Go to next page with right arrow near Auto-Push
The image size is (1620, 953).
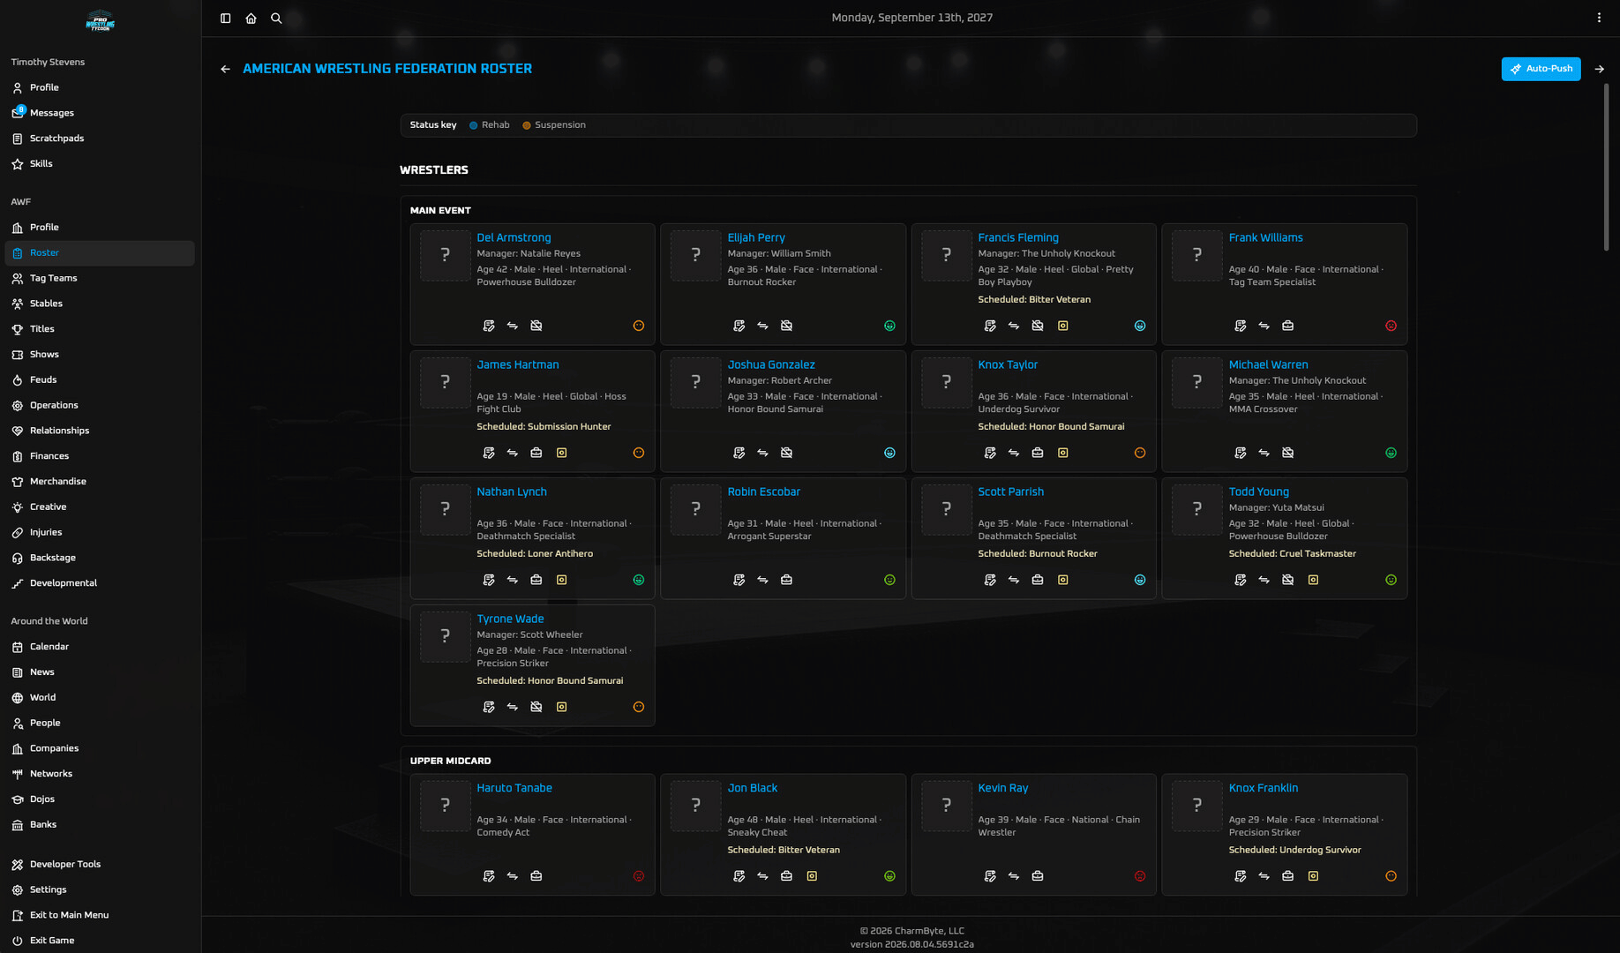click(1599, 69)
